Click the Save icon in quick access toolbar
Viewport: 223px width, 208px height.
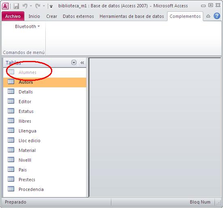coord(16,6)
